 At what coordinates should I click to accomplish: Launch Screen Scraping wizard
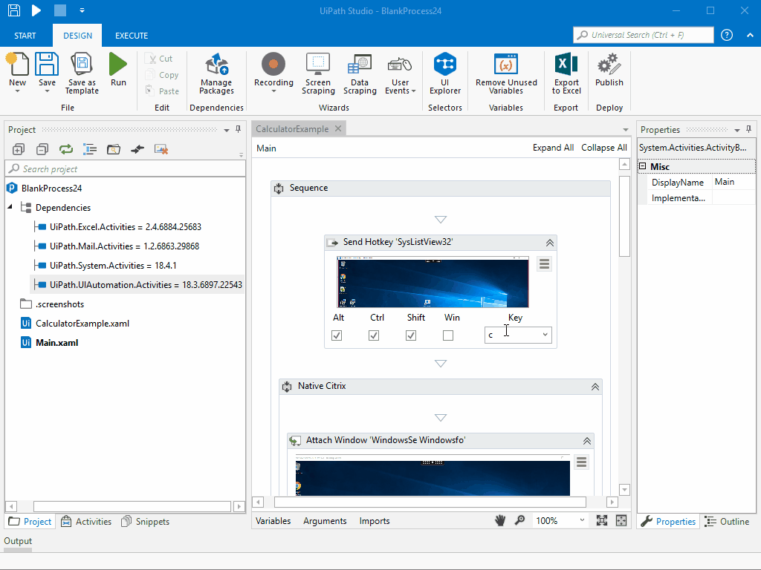click(x=318, y=65)
